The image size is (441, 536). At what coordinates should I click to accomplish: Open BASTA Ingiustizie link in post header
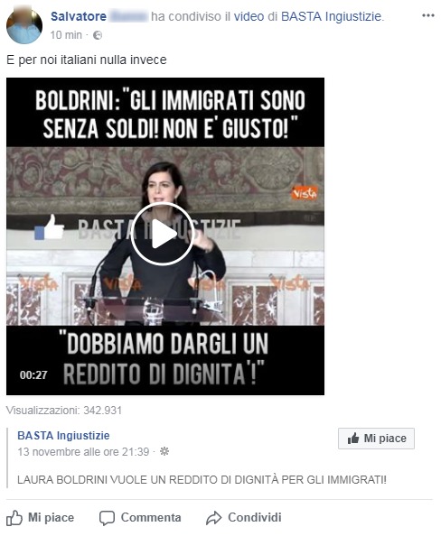(x=331, y=16)
